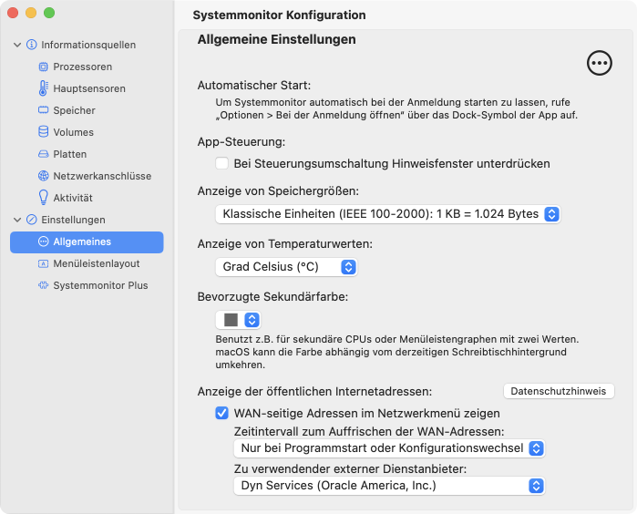
Task: Click the Netzwerkanschlüsse globe icon
Action: [43, 176]
